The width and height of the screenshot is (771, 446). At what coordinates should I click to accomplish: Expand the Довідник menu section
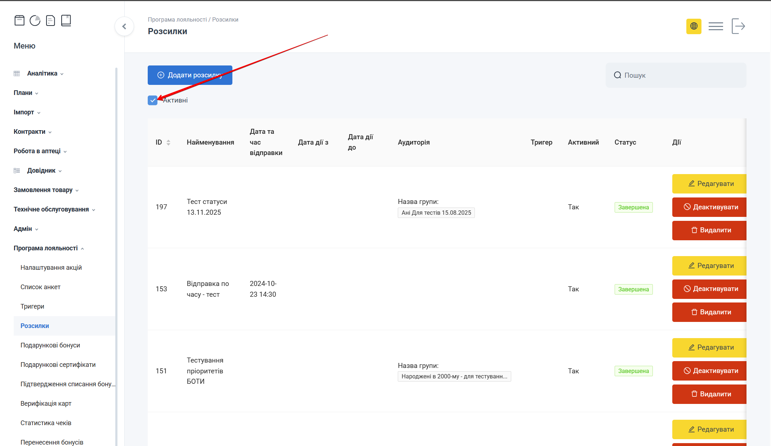tap(41, 170)
